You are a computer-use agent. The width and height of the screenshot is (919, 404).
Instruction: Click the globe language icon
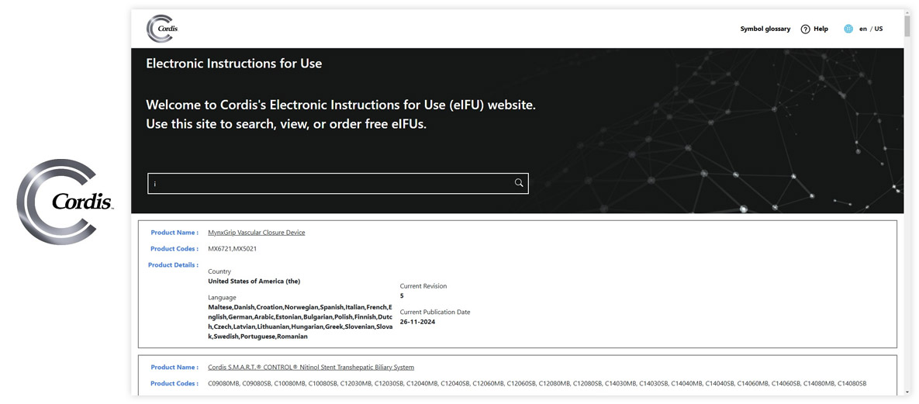coord(848,29)
